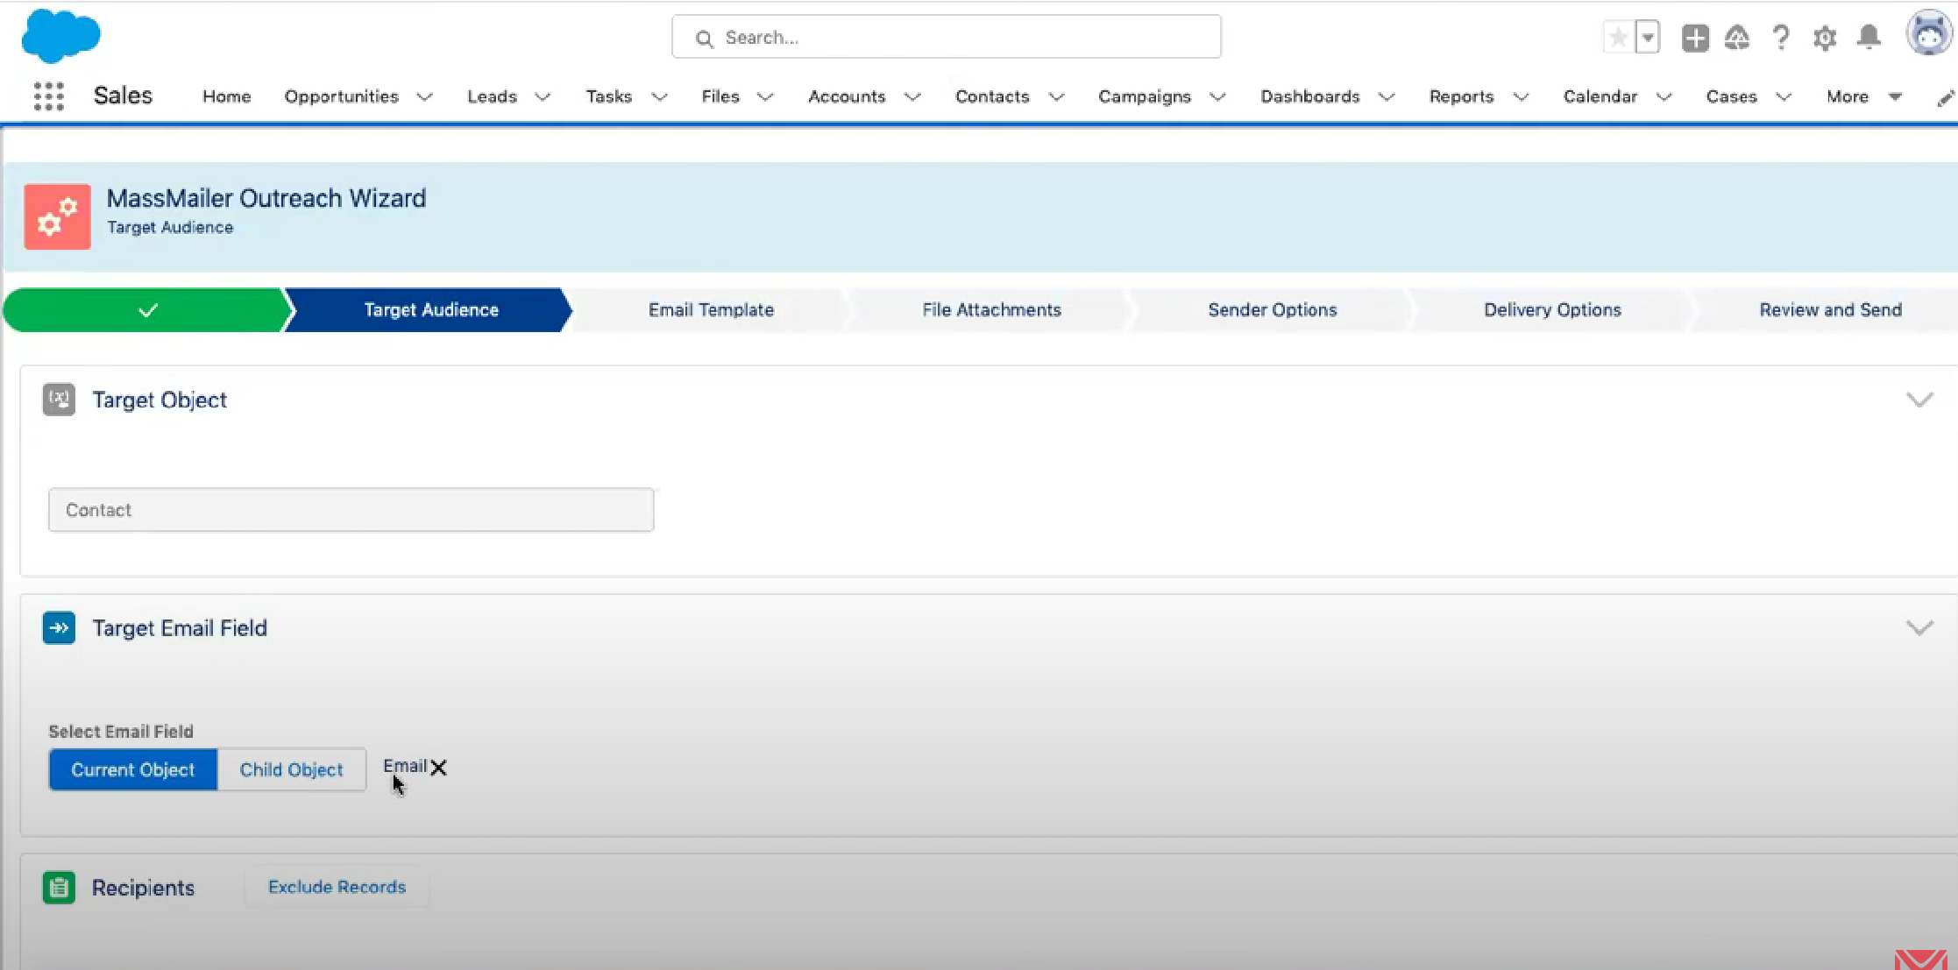1958x970 pixels.
Task: Remove the Email field with the X
Action: click(438, 768)
